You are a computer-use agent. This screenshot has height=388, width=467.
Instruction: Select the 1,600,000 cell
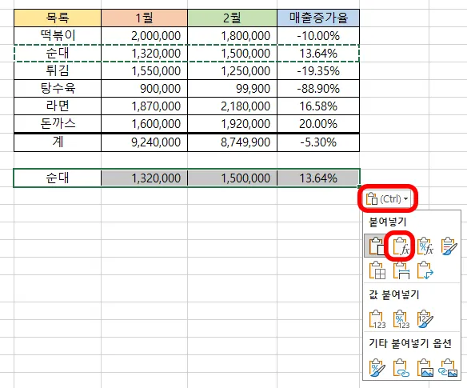point(145,124)
